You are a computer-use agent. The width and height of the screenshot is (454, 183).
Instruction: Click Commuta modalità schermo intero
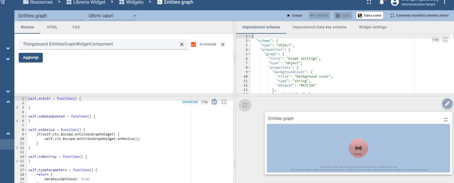[420, 16]
